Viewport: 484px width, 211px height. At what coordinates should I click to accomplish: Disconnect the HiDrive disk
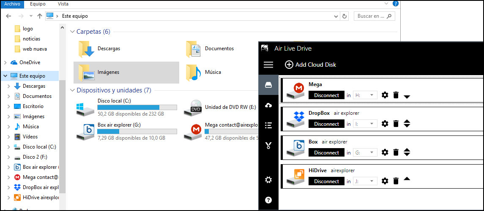pyautogui.click(x=327, y=181)
